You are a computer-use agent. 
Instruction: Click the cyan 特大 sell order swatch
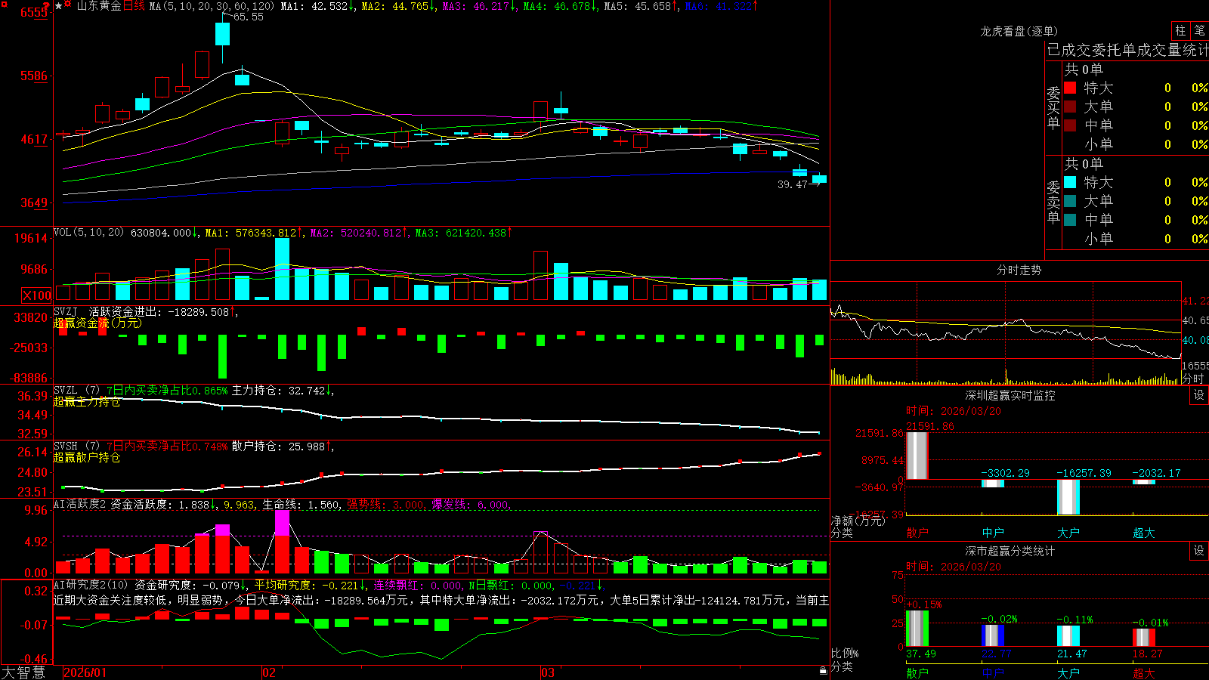pos(1070,182)
